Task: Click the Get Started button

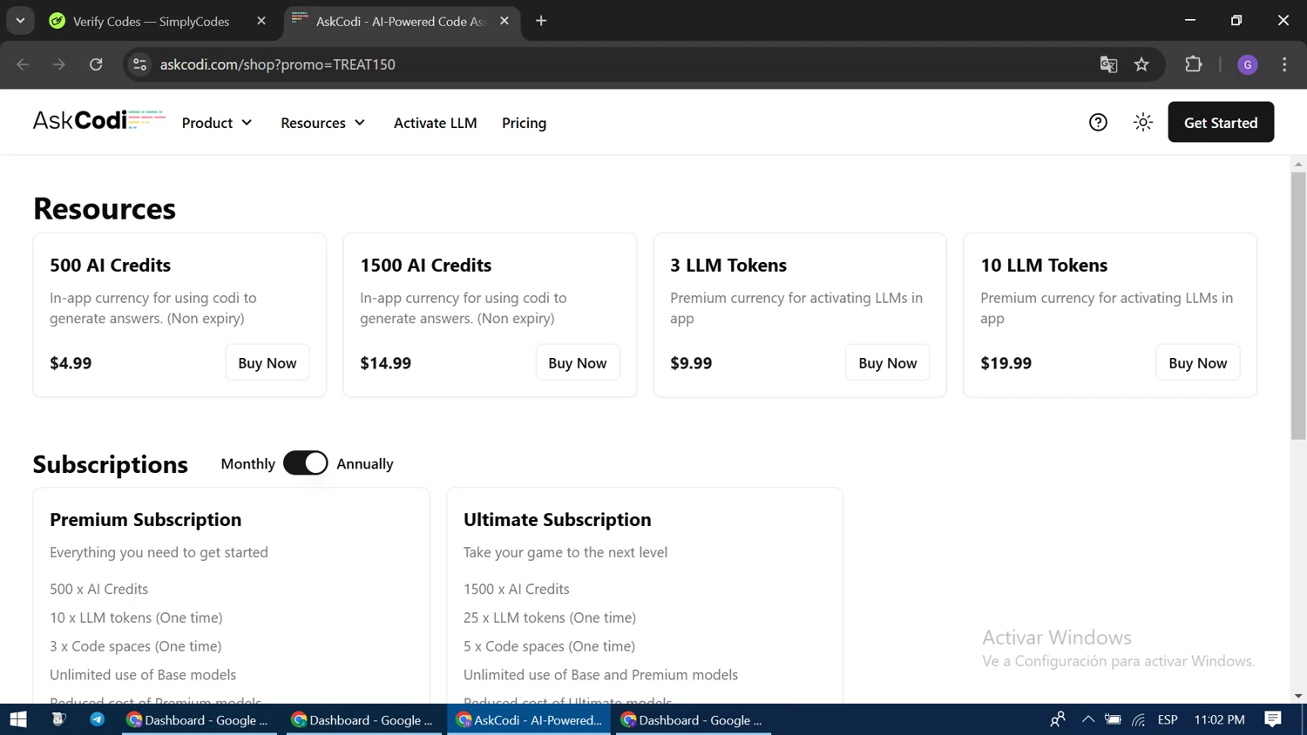Action: [1221, 123]
